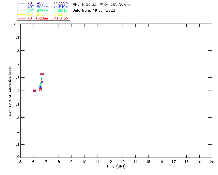Click y-axis tick label 1.2

click(17, 131)
